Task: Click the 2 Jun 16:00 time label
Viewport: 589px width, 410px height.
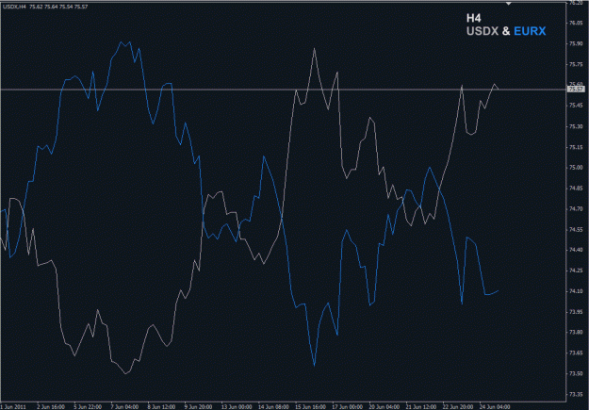Action: pyautogui.click(x=50, y=406)
